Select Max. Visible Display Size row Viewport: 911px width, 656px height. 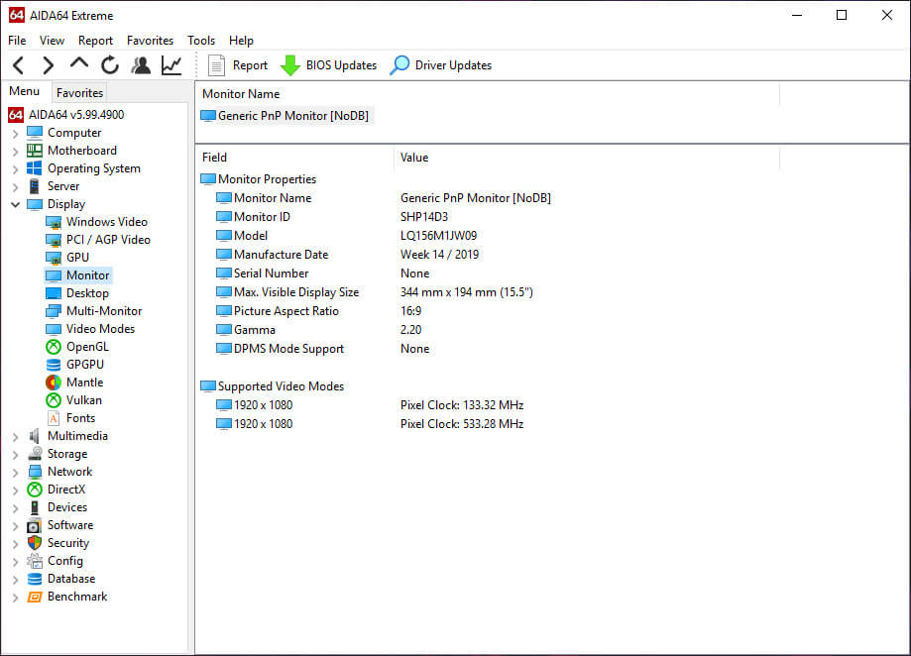pyautogui.click(x=384, y=292)
